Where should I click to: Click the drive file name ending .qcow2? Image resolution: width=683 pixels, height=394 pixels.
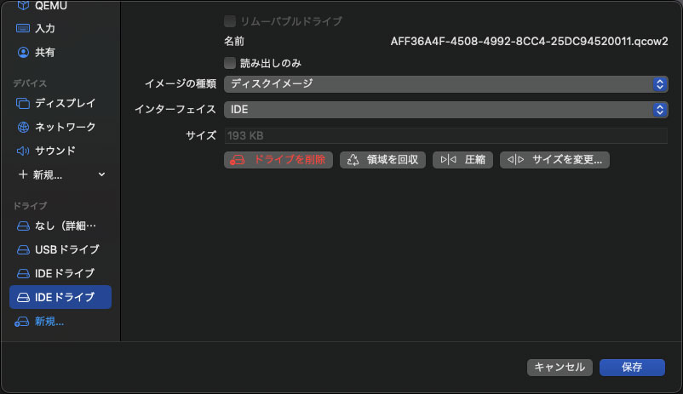(x=529, y=42)
